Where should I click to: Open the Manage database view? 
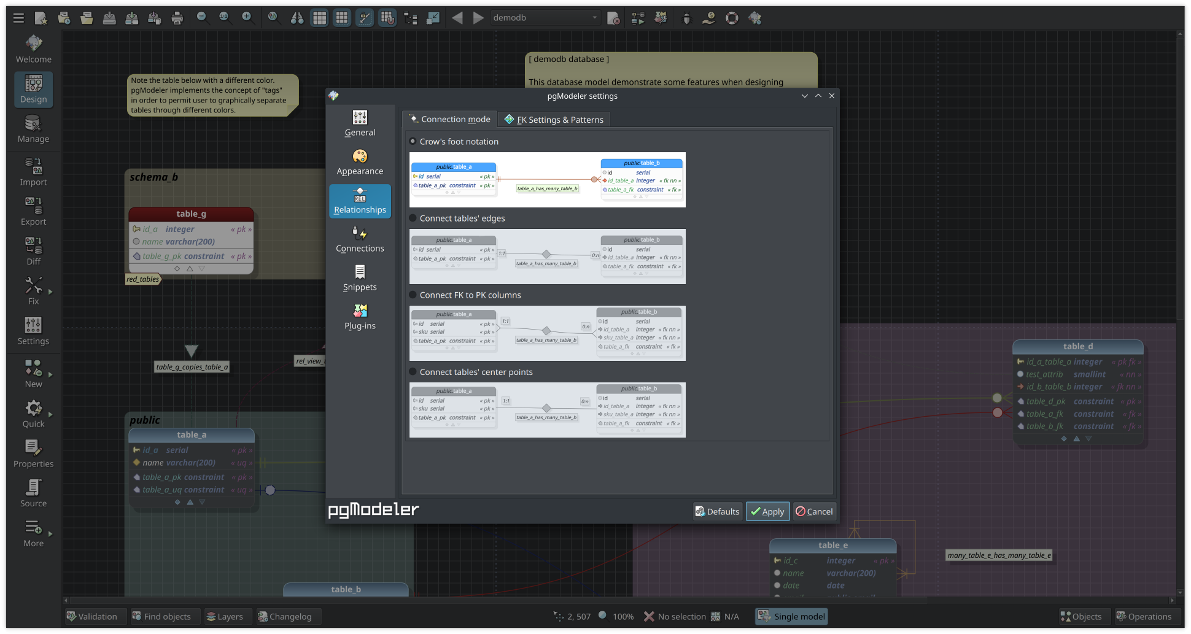tap(34, 129)
